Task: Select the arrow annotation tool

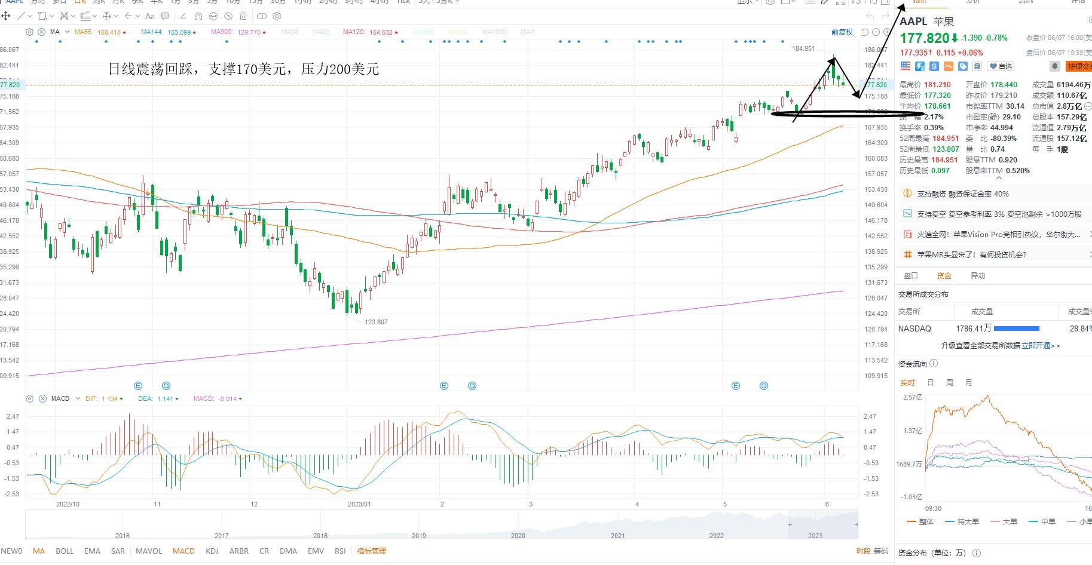Action: pyautogui.click(x=128, y=16)
